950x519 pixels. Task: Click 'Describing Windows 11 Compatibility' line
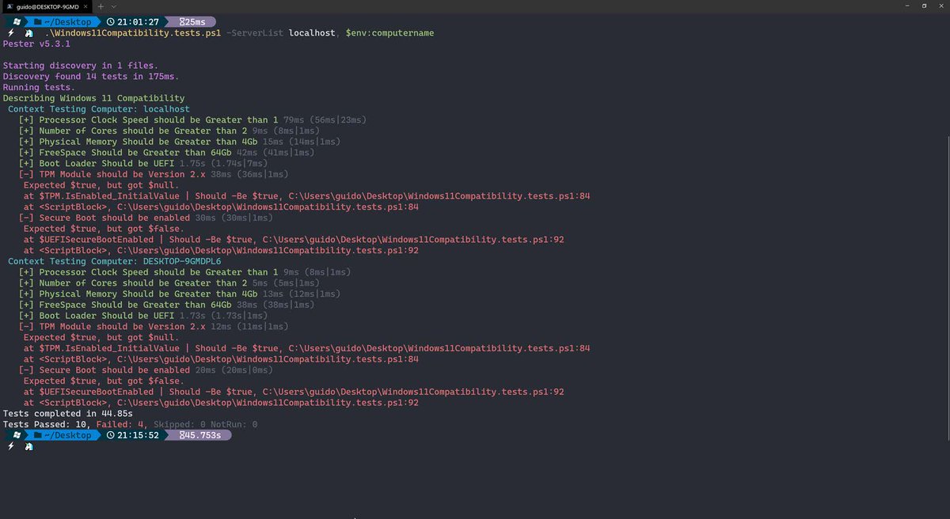click(x=93, y=98)
